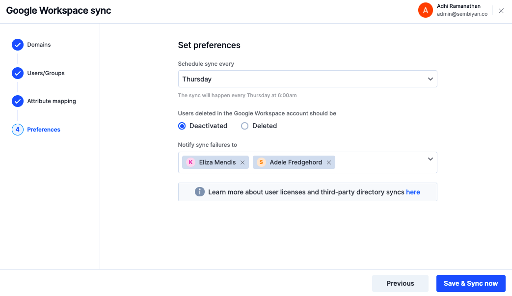Image resolution: width=512 pixels, height=296 pixels.
Task: Select the Deactivated radio option
Action: pos(182,126)
